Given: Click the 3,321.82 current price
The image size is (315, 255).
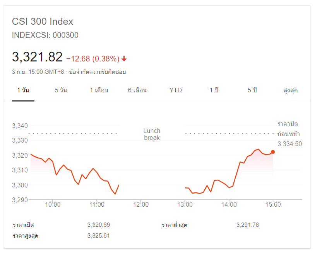Looking at the screenshot, I should pyautogui.click(x=37, y=57).
